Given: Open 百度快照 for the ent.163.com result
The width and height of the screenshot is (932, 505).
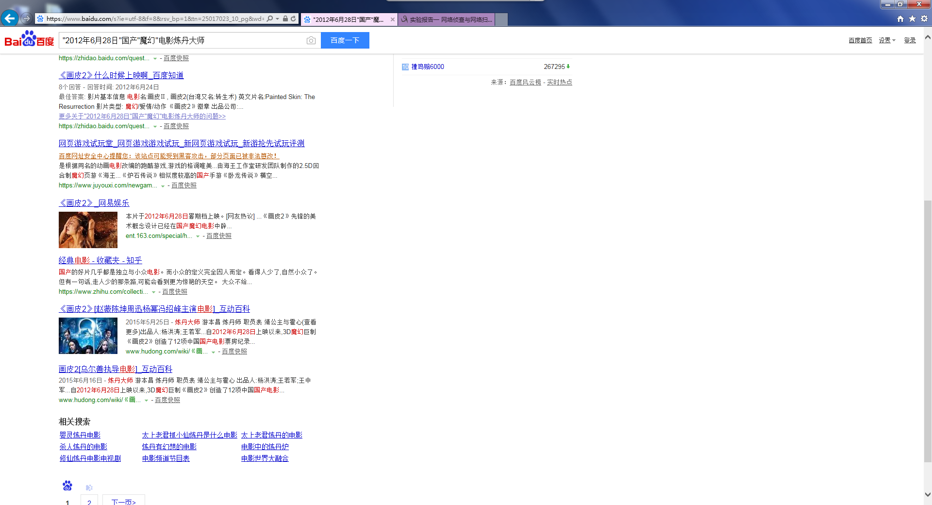Looking at the screenshot, I should coord(219,236).
